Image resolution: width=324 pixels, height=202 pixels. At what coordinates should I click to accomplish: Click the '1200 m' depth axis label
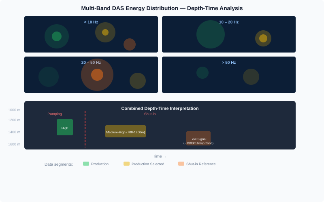coord(14,120)
